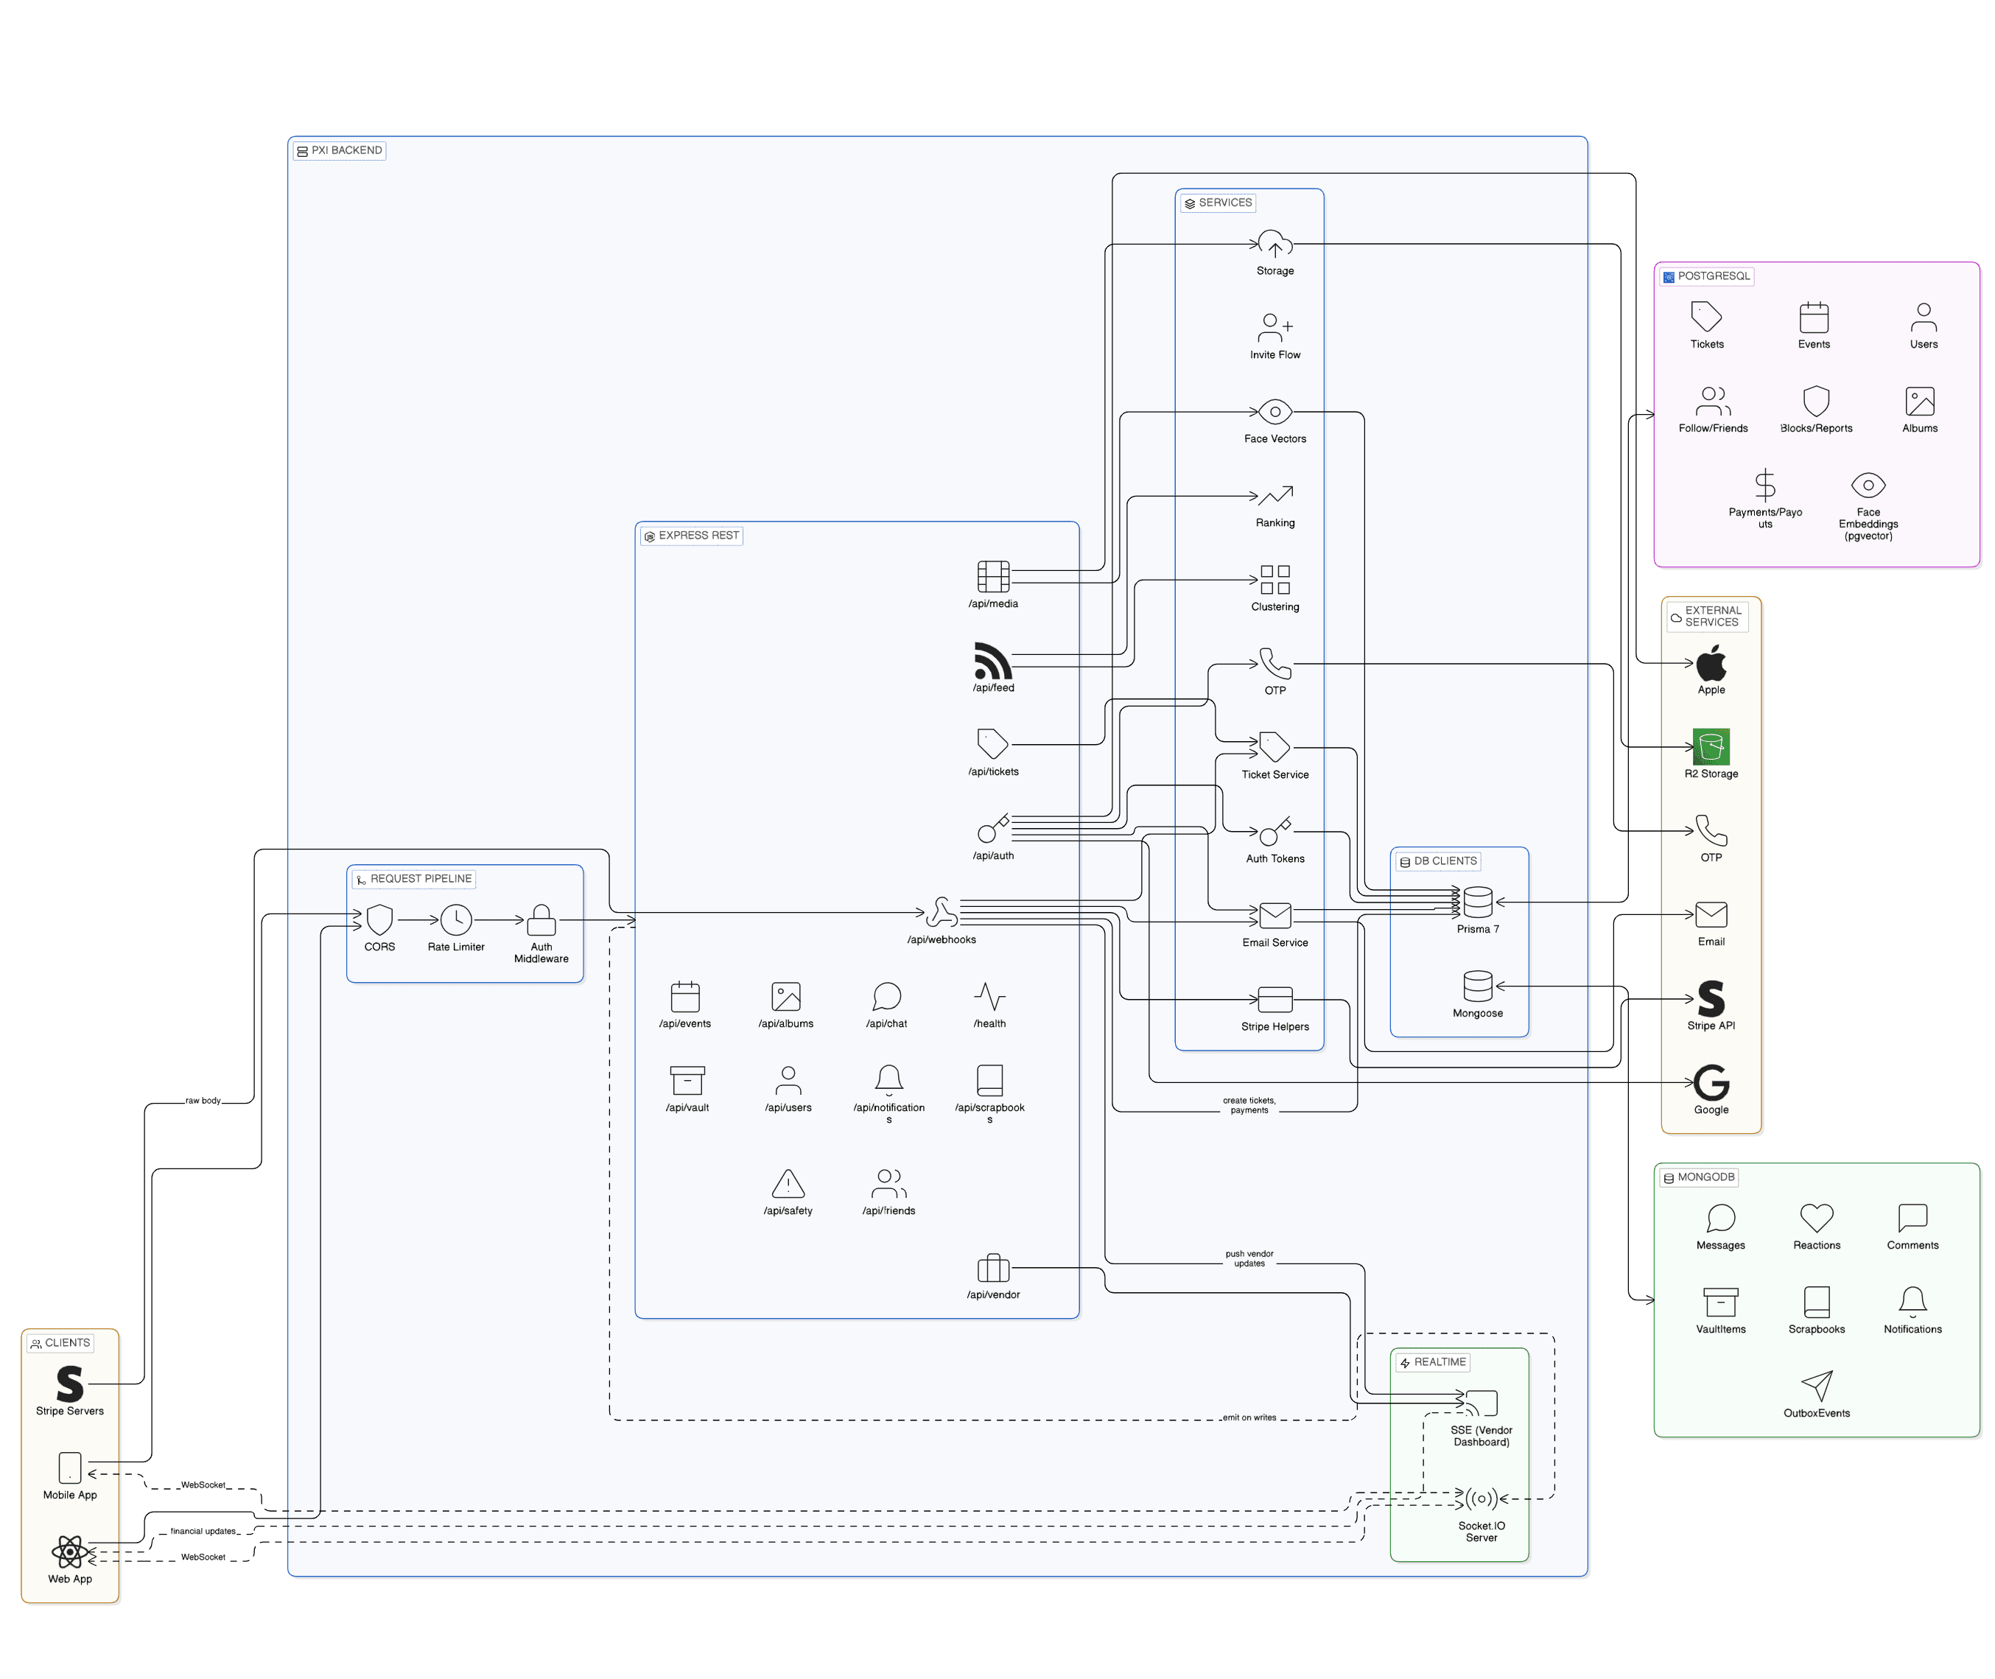Select the /api/safety warning triangle icon

tap(788, 1184)
